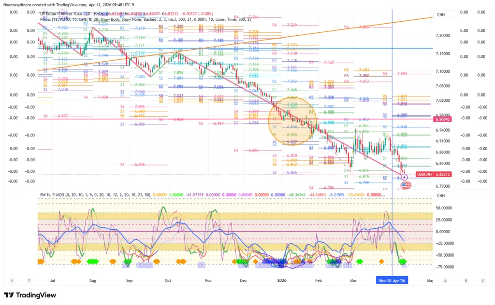Click the Z scale letter on bottom axis
This screenshot has height=305, width=495.
pyautogui.click(x=29, y=280)
